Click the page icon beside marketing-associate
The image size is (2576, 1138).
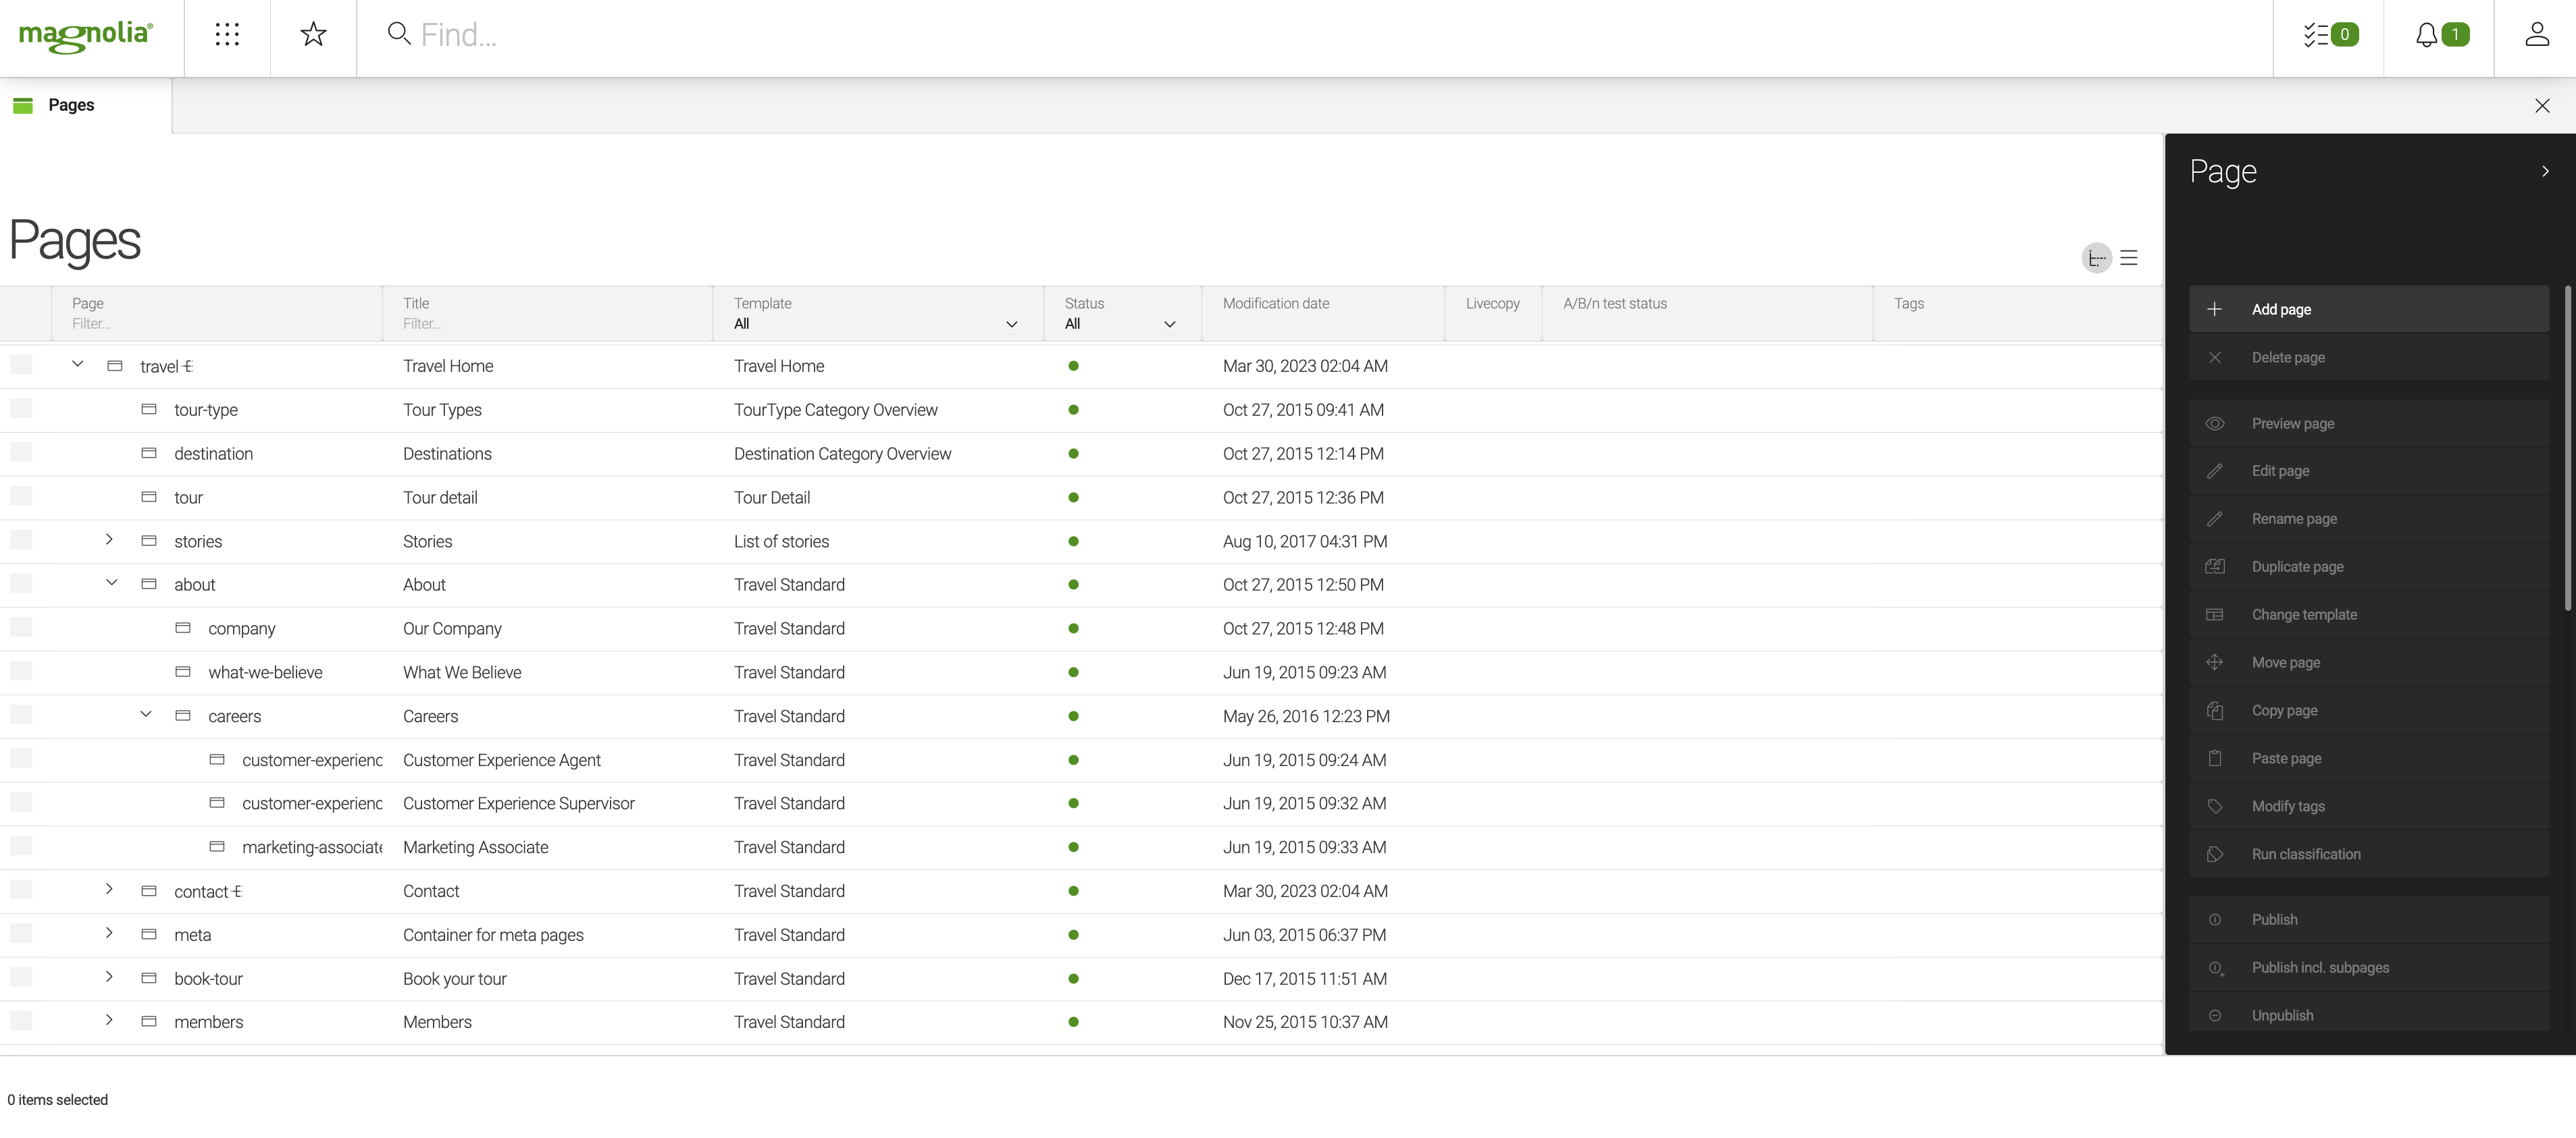click(x=217, y=847)
